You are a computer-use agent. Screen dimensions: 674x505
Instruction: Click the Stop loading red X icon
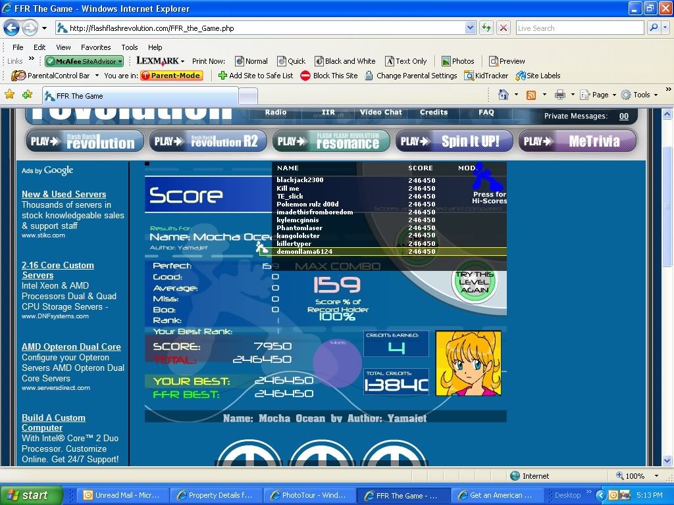pyautogui.click(x=504, y=28)
